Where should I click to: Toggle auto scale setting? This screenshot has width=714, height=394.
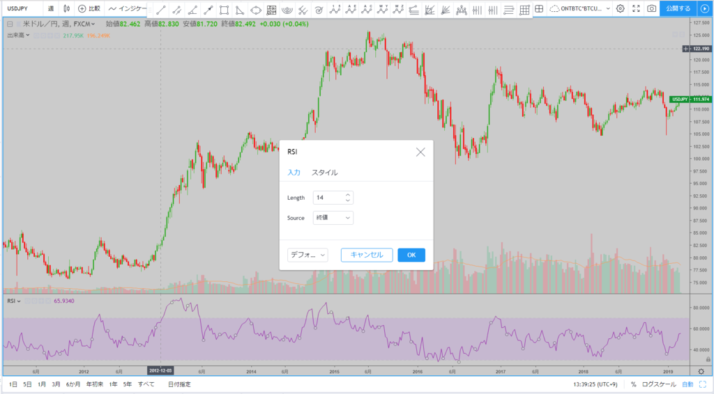pos(688,384)
